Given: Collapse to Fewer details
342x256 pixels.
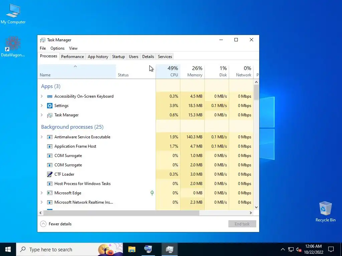Looking at the screenshot, I should pos(56,224).
